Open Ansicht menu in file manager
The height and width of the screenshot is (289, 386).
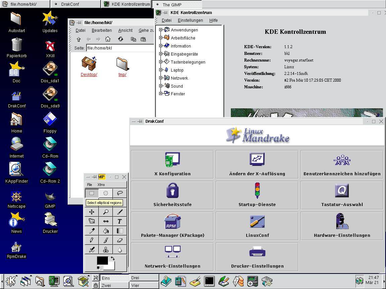coord(125,30)
